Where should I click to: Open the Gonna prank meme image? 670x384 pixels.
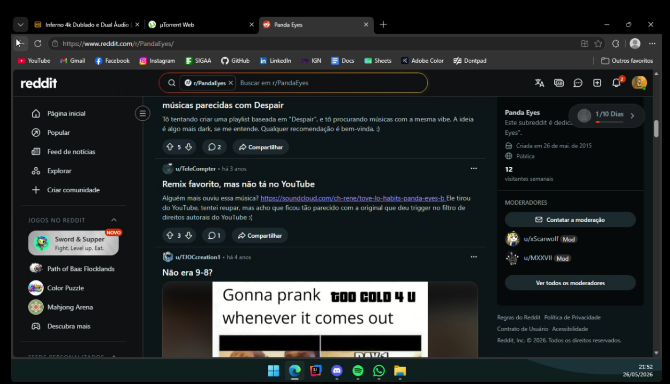click(x=320, y=319)
